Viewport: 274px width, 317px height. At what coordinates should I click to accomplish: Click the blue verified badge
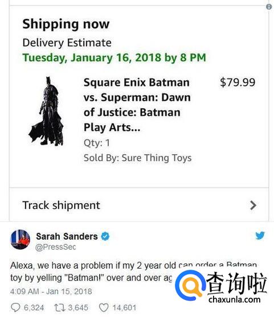[105, 236]
